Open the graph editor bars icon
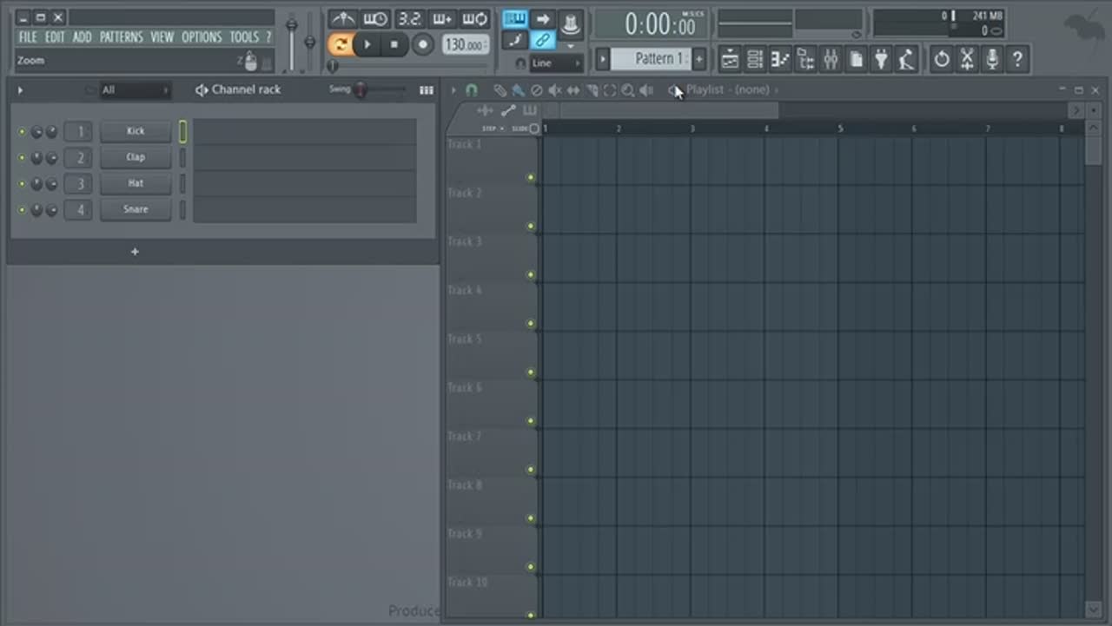This screenshot has width=1112, height=626. coord(426,90)
